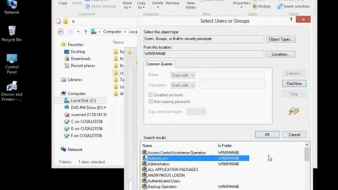Click the Columns button
The height and width of the screenshot is (190, 338).
[294, 73]
